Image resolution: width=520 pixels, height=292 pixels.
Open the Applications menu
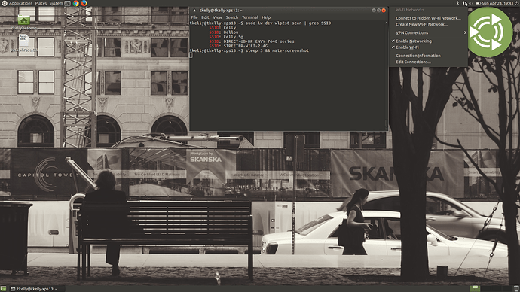(20, 3)
